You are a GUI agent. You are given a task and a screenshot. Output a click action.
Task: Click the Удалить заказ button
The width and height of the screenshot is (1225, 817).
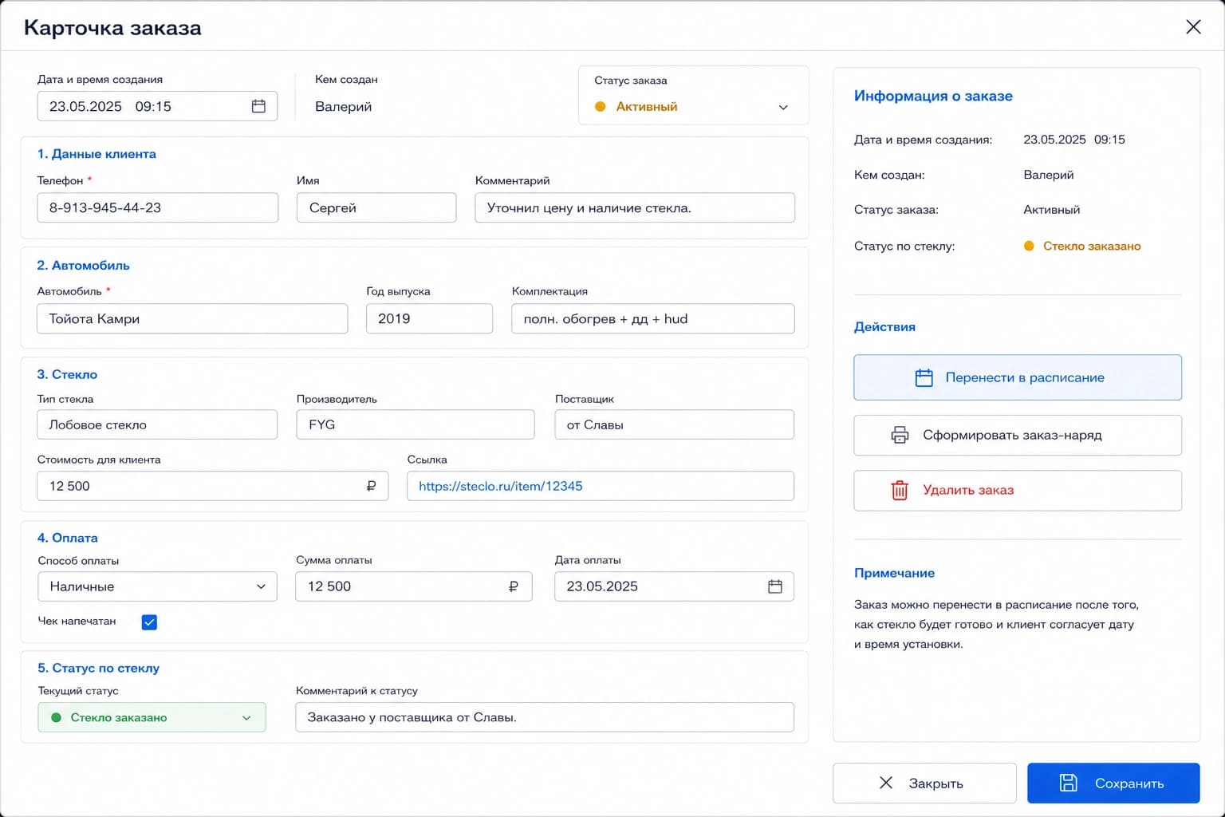click(1018, 490)
